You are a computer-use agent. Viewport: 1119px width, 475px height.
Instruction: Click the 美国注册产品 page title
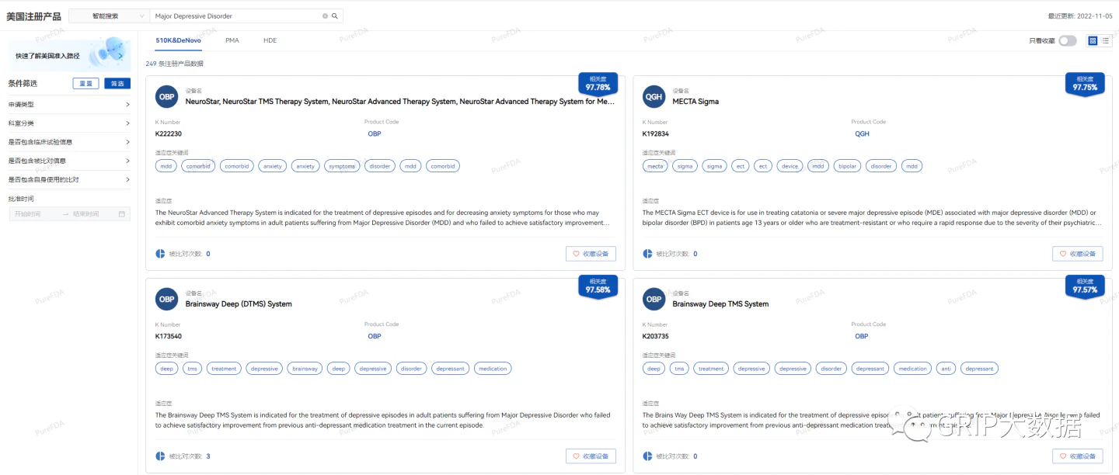(x=33, y=16)
